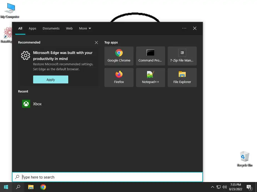
Task: Click the Microsoft Edge productivity headline
Action: pos(63,56)
